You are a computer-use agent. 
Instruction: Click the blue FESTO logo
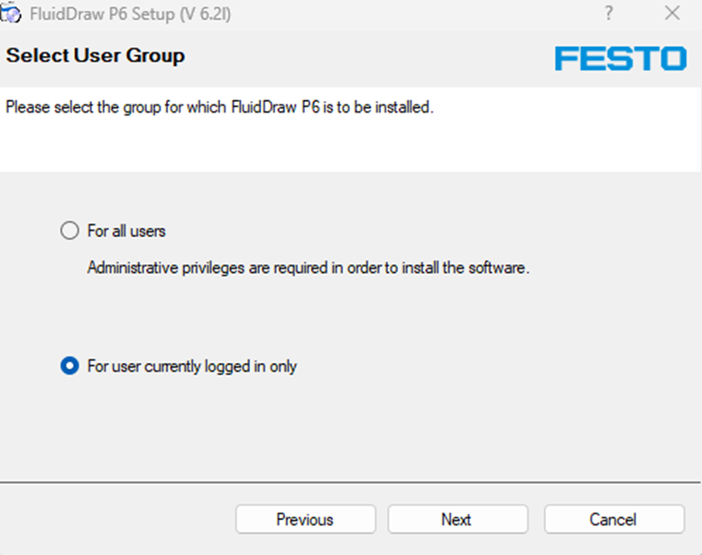pos(621,58)
